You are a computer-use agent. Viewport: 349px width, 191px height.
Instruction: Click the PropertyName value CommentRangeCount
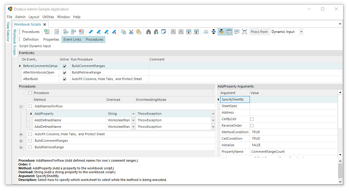click(268, 152)
